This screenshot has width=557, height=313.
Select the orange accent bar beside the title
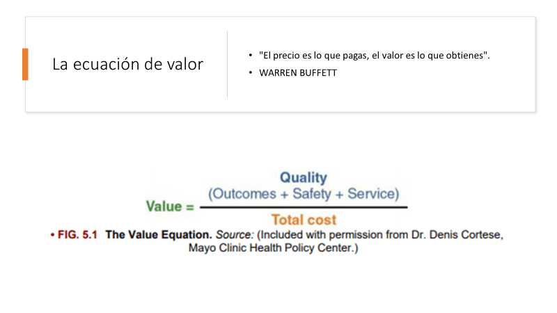point(25,64)
